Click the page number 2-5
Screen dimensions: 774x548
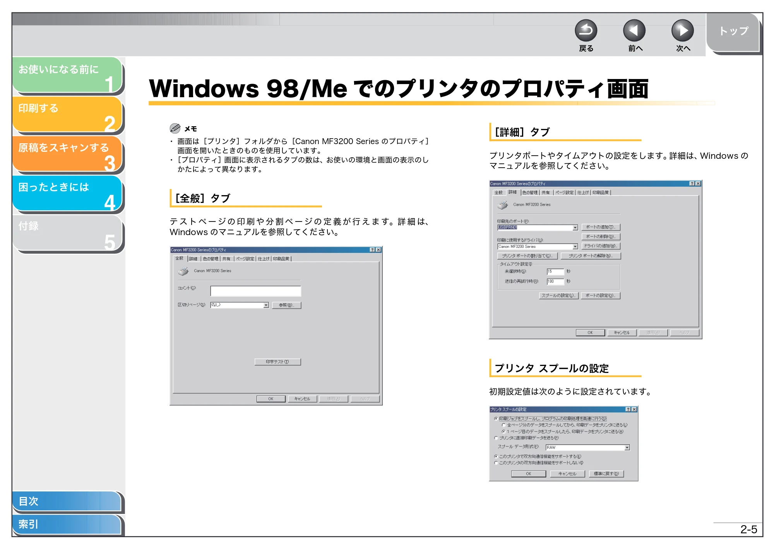click(748, 529)
